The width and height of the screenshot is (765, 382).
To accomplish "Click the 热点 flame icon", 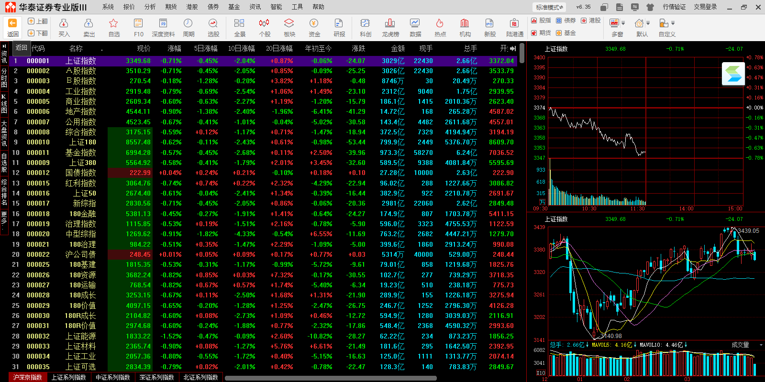I will click(x=440, y=27).
